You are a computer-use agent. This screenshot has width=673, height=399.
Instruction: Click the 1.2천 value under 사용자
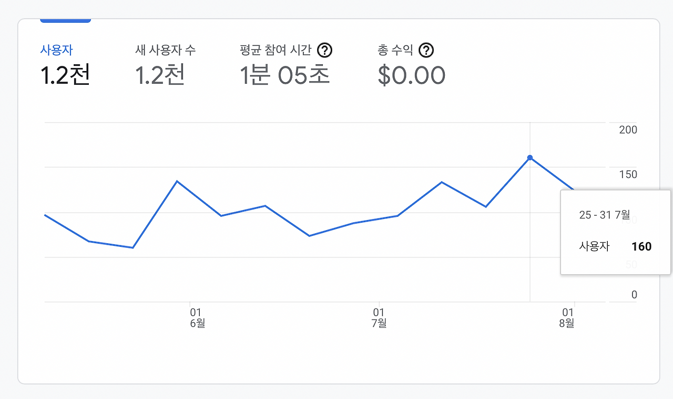pyautogui.click(x=65, y=75)
